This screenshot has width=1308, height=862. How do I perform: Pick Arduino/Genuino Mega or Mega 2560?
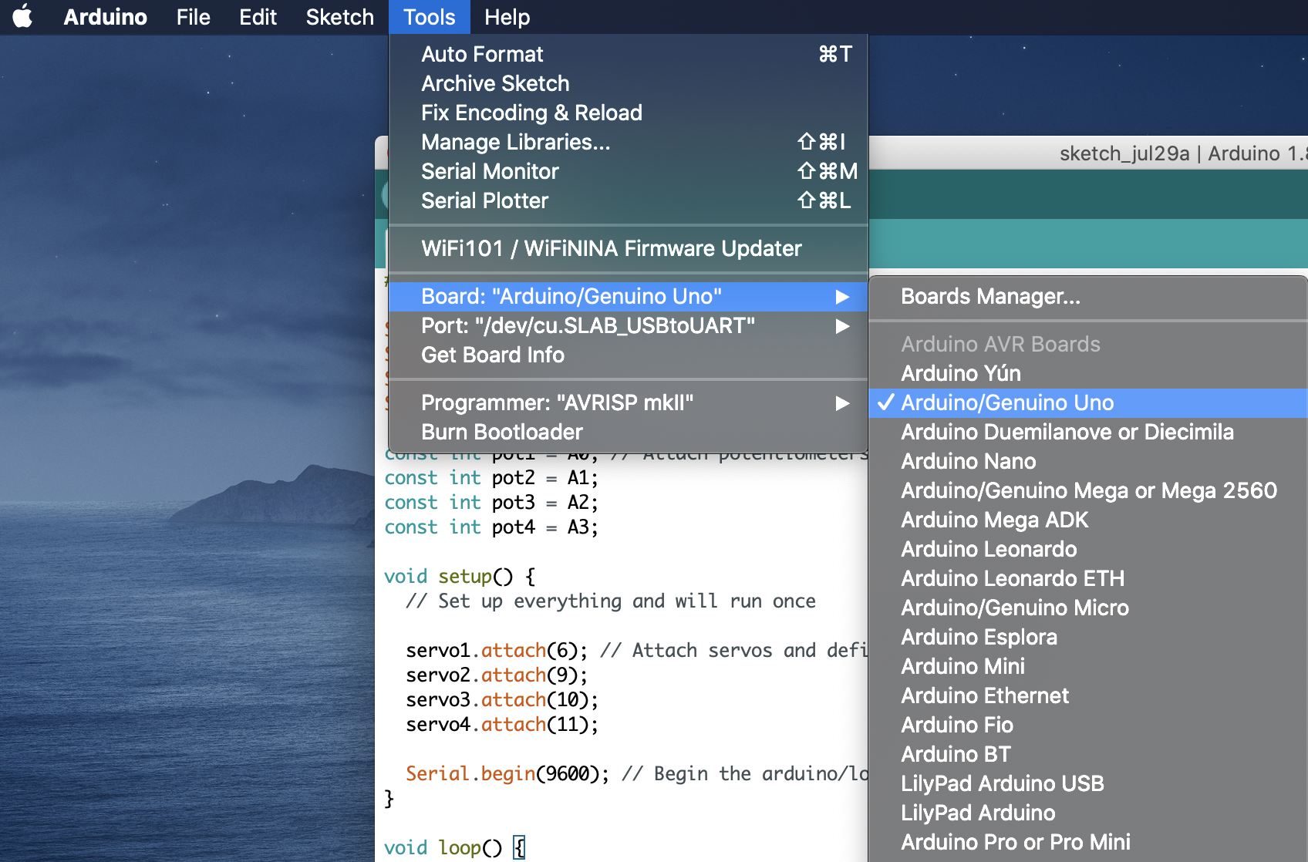pos(1088,490)
